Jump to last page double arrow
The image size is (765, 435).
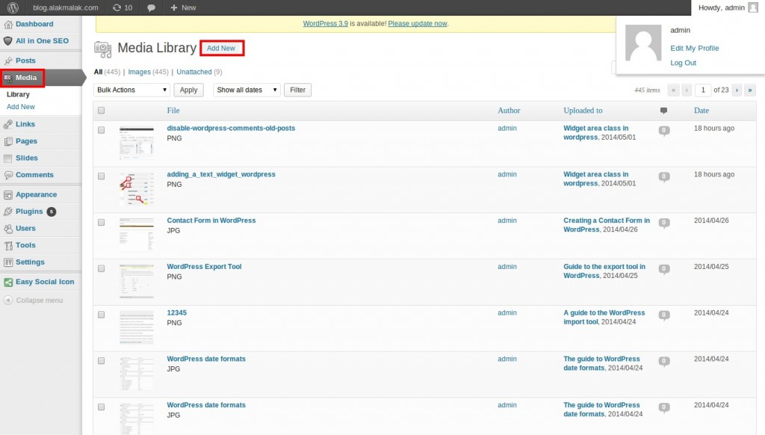tap(750, 90)
